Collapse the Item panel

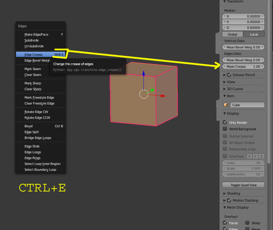pyautogui.click(x=225, y=96)
